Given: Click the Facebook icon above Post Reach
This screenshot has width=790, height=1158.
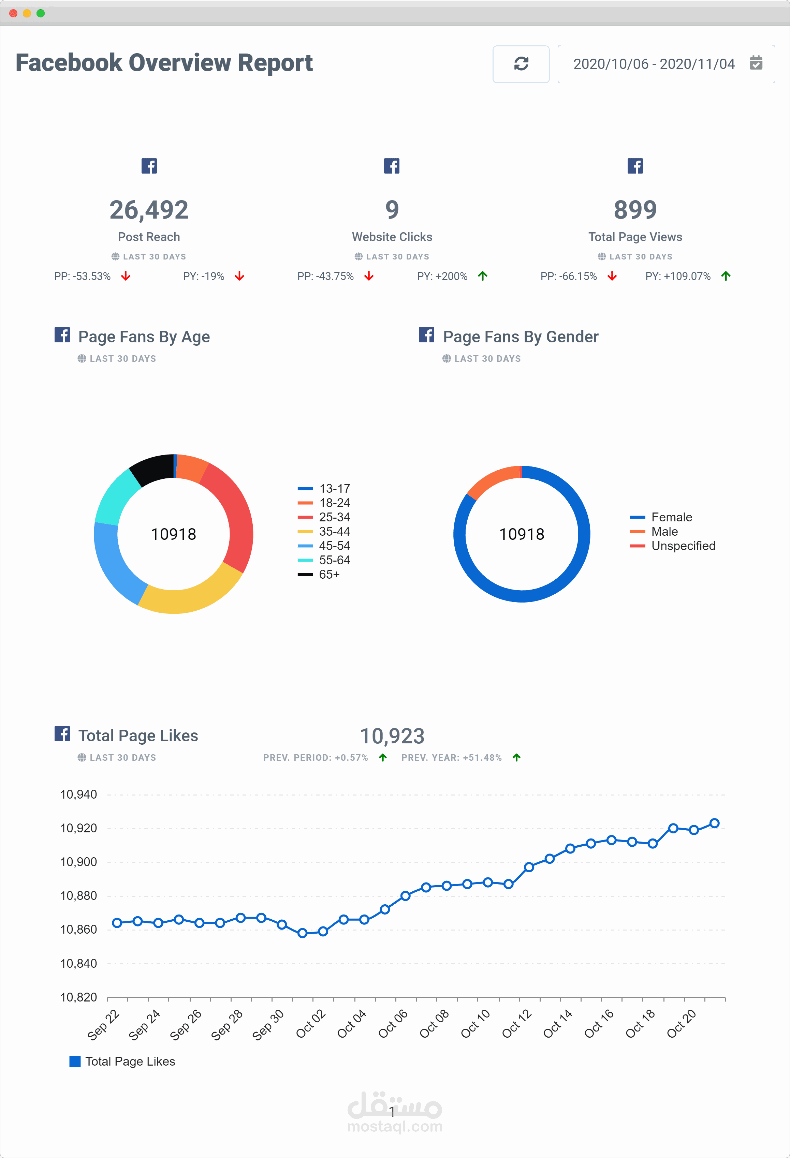Looking at the screenshot, I should click(149, 166).
